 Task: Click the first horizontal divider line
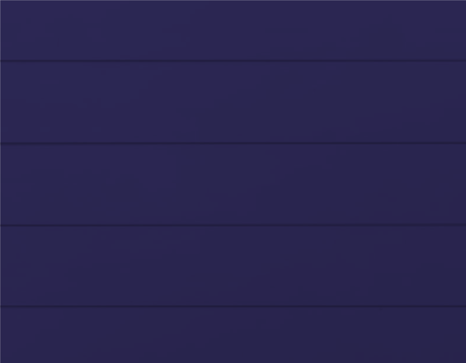(x=233, y=61)
